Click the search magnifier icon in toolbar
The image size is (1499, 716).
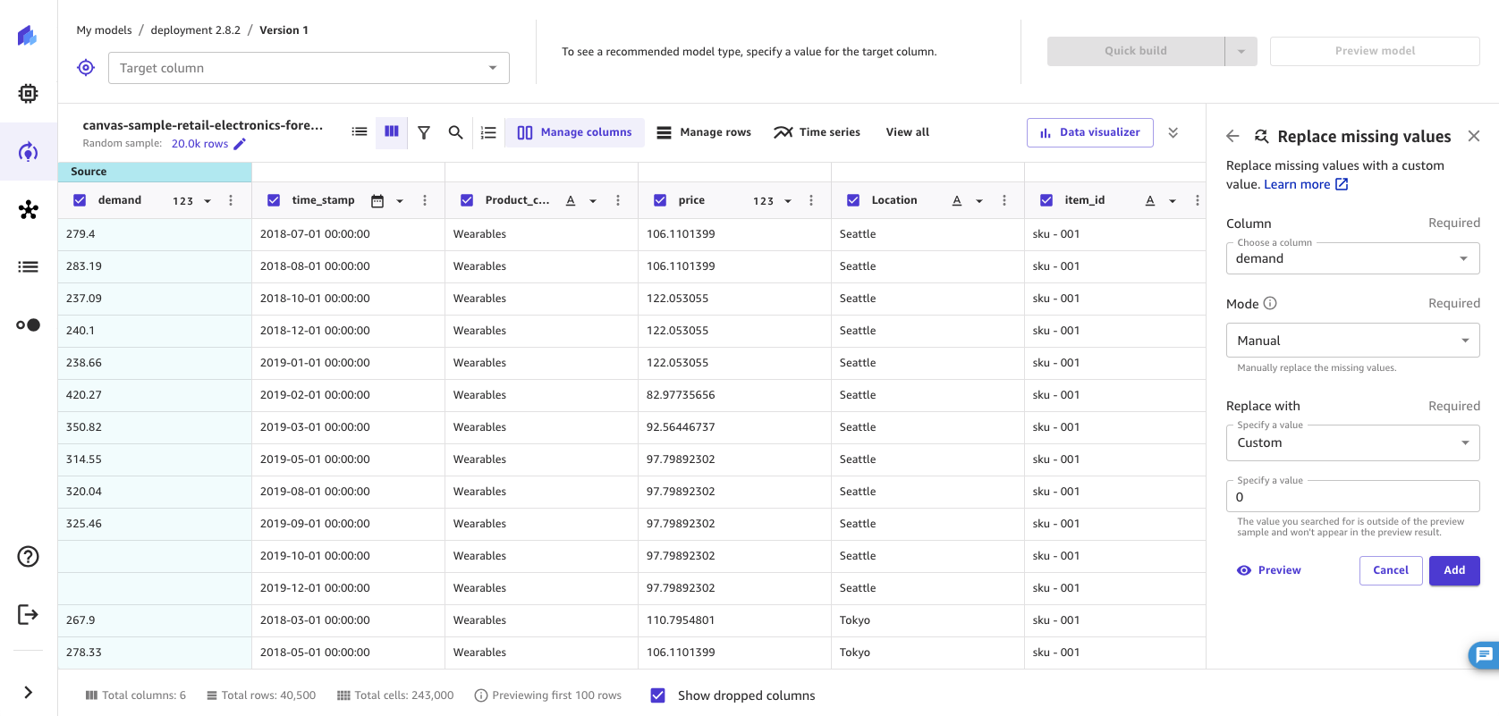pyautogui.click(x=455, y=132)
